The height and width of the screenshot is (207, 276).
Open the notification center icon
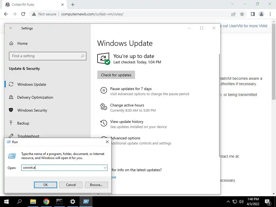point(268,202)
